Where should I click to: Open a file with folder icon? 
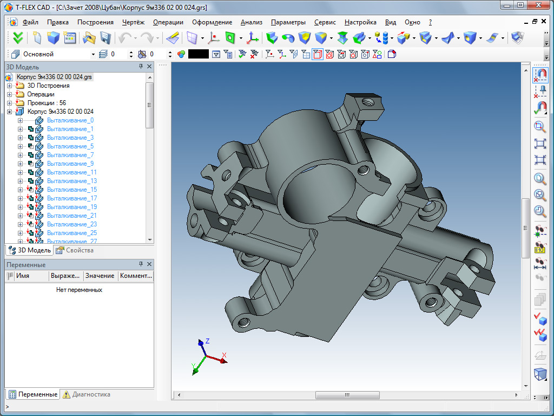(x=89, y=37)
